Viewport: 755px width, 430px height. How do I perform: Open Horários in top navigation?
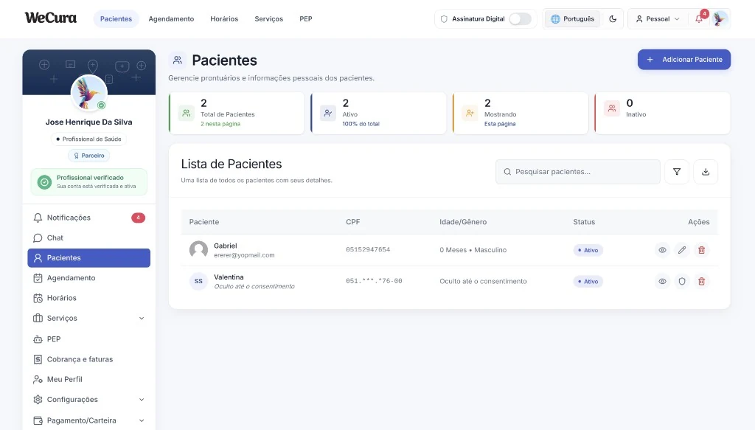pos(224,18)
